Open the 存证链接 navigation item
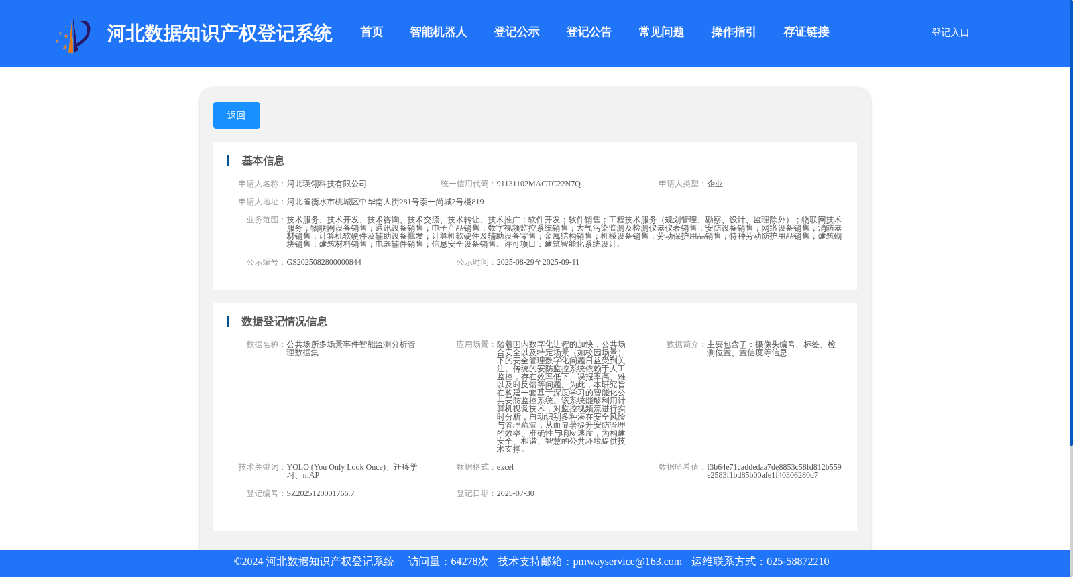1073x577 pixels. click(806, 32)
